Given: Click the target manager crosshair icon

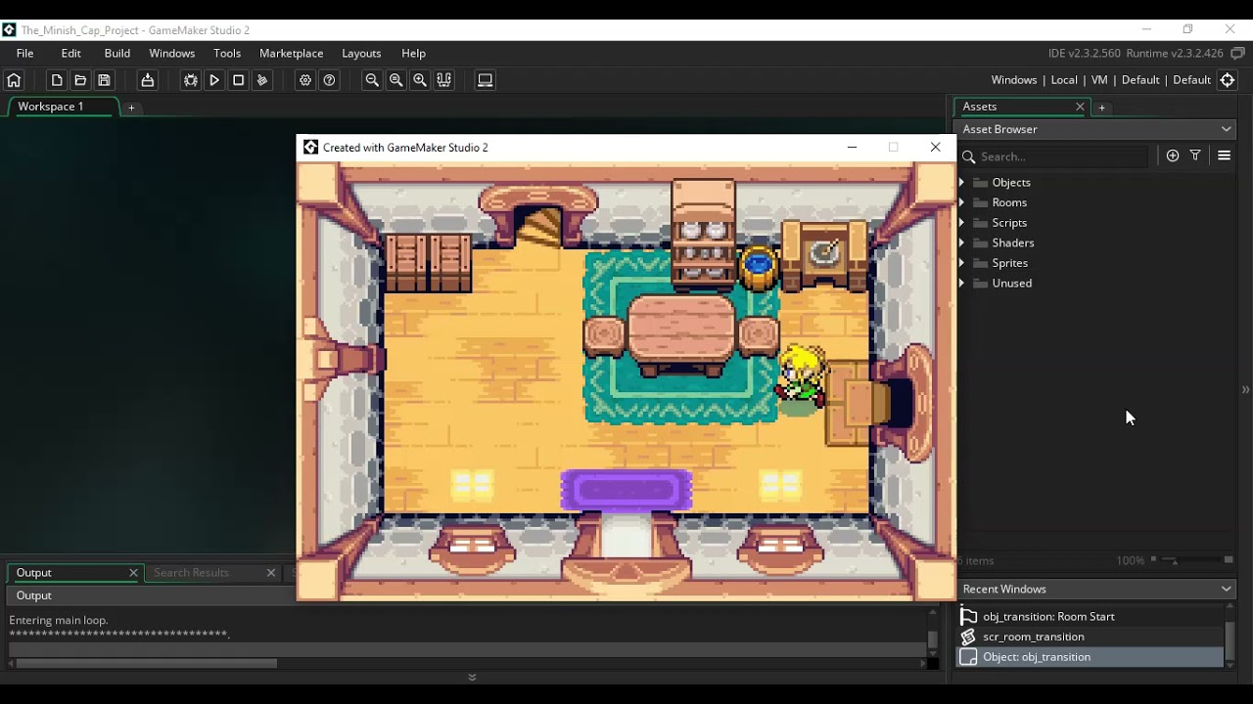Looking at the screenshot, I should coord(1228,80).
